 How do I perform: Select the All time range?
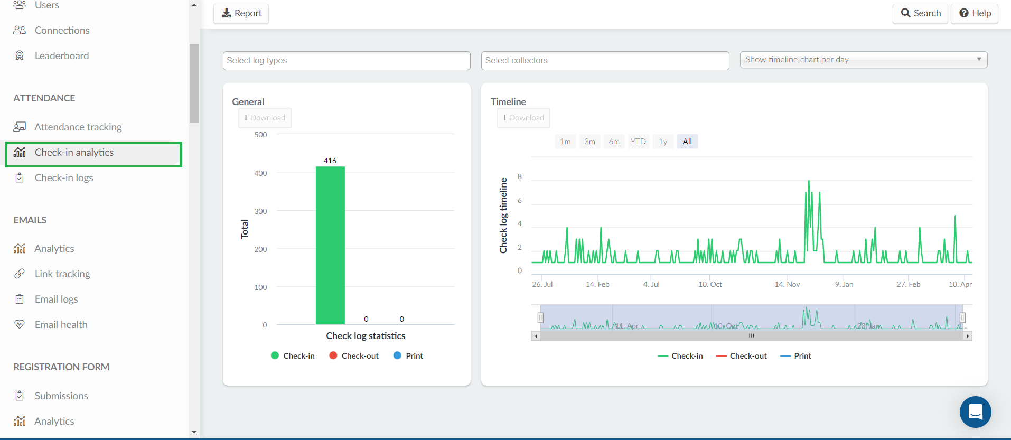click(x=687, y=142)
